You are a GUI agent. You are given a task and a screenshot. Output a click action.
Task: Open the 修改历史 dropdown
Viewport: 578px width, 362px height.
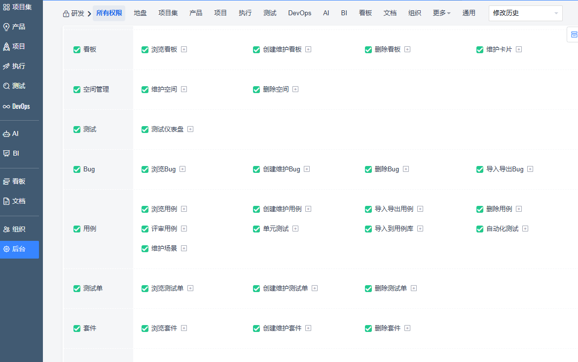pyautogui.click(x=525, y=13)
